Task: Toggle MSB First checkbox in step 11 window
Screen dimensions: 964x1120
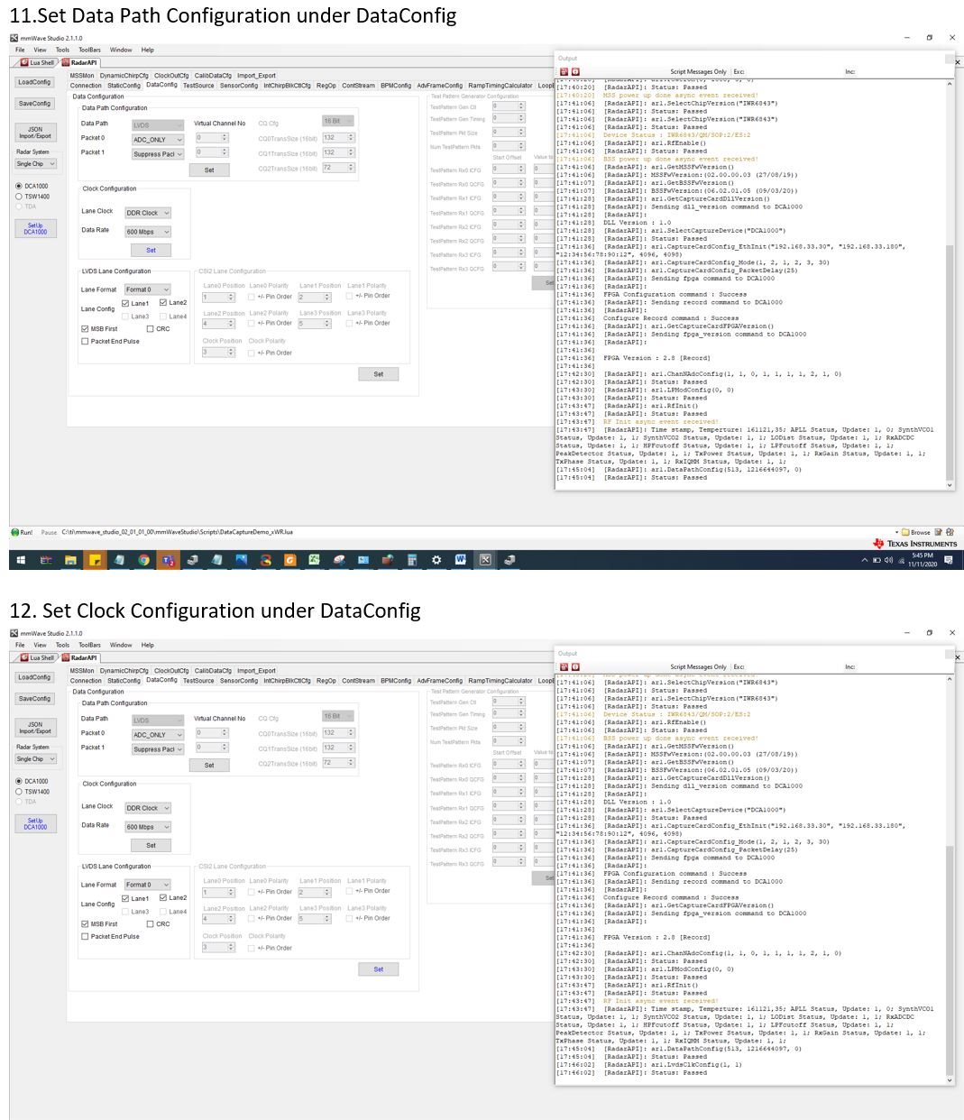Action: pos(86,329)
